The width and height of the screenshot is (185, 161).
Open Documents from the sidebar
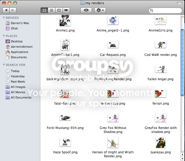[16, 57]
